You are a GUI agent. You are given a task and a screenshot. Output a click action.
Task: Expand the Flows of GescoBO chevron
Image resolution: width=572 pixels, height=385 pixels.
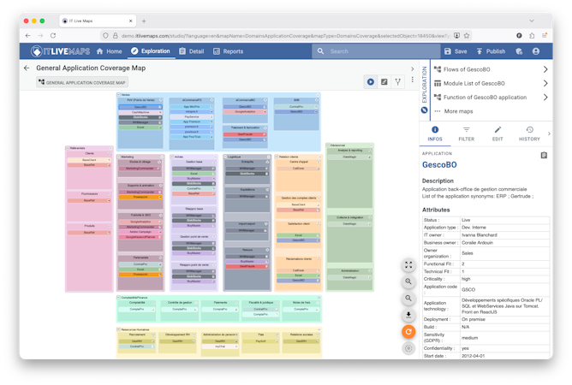[x=545, y=69]
